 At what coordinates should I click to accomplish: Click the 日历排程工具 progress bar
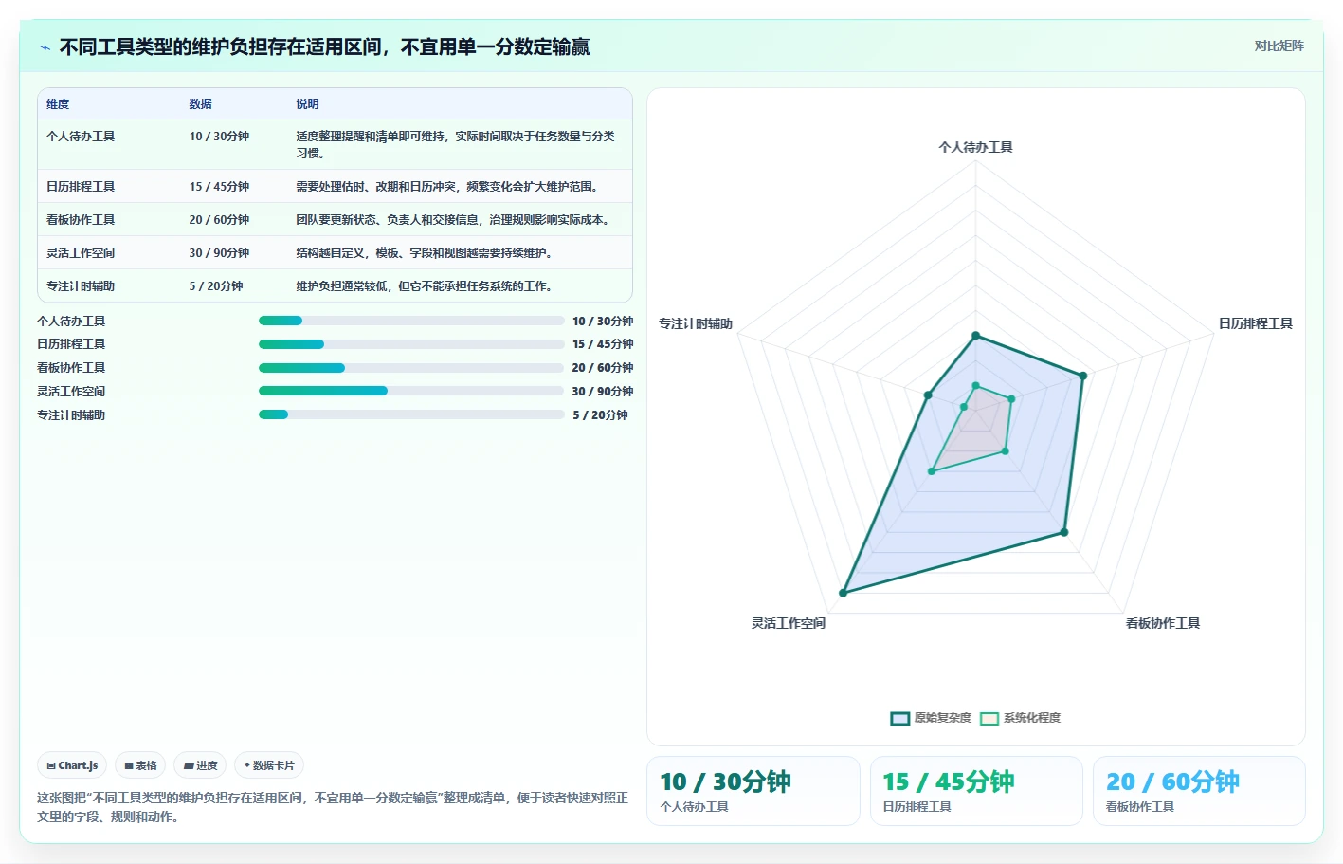point(411,344)
